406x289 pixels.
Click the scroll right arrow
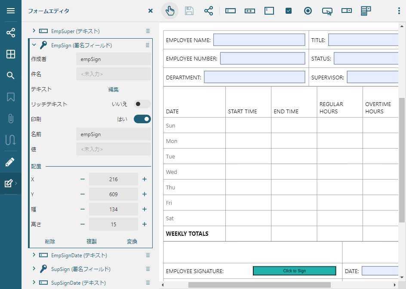tap(395, 285)
